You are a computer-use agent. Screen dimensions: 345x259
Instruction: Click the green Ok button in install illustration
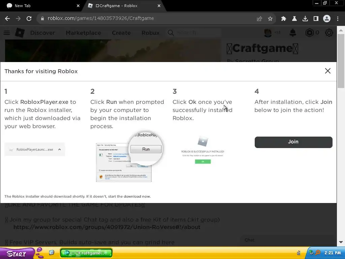point(203,162)
